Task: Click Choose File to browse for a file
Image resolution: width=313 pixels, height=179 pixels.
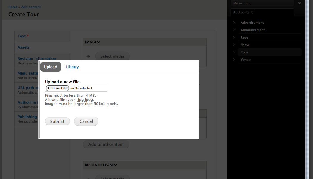Action: pos(57,88)
